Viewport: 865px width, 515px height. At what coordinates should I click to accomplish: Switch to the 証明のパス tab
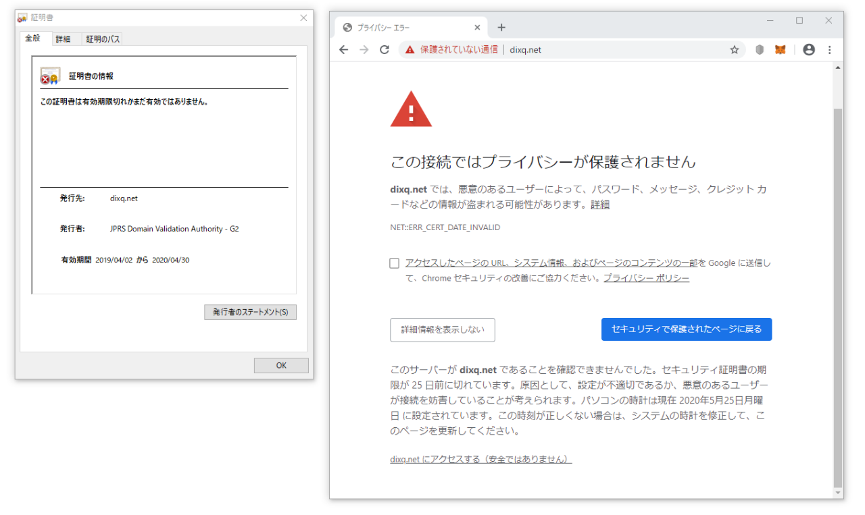103,39
